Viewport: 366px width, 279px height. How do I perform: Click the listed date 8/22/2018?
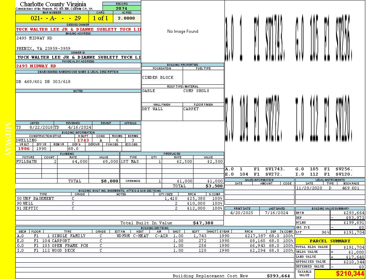(41, 128)
